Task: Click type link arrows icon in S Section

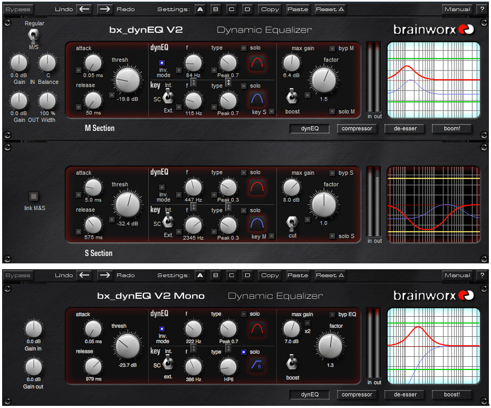Action: click(x=228, y=207)
